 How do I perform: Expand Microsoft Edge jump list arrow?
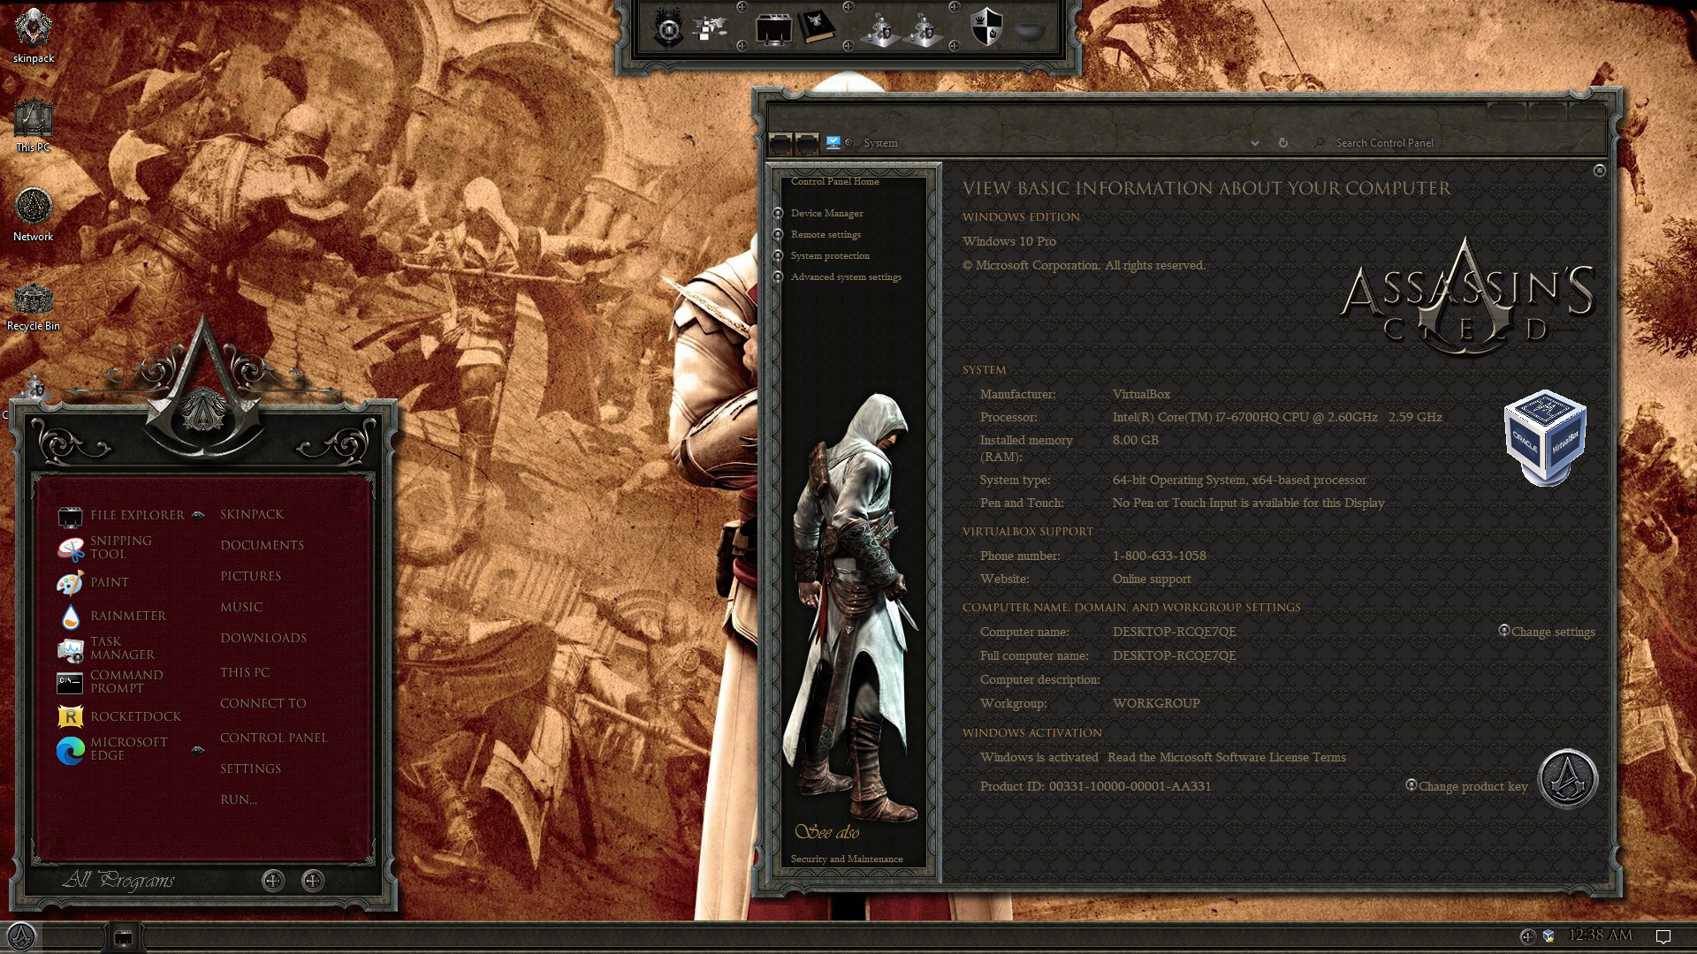click(198, 749)
